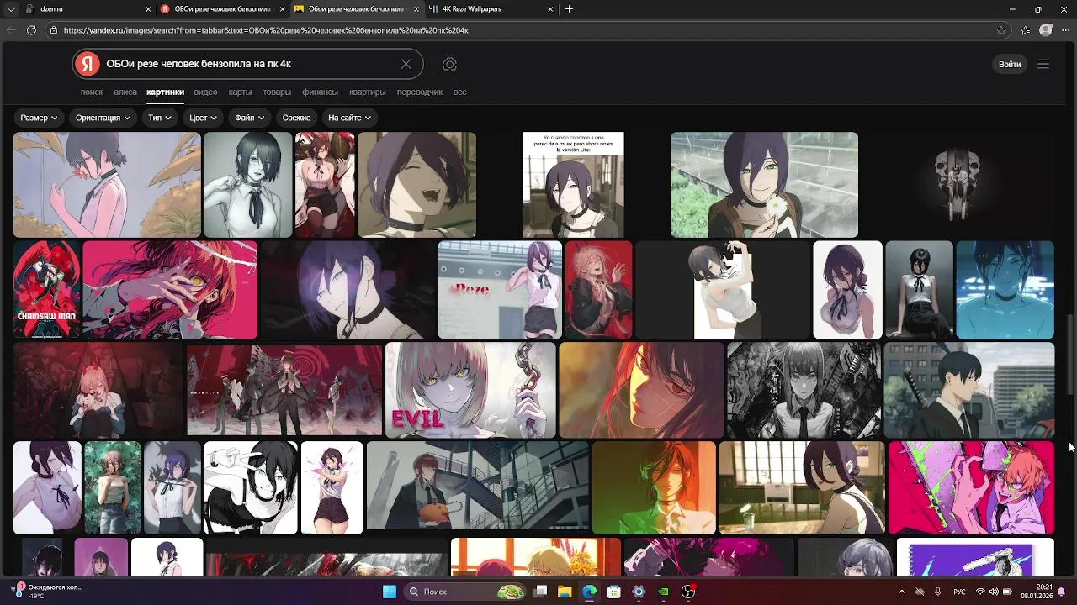Screen dimensions: 1077x605
Task: Expand the Файл filter dropdown
Action: click(x=250, y=118)
